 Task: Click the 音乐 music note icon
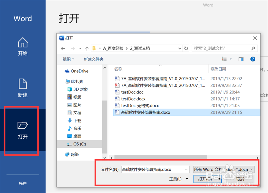click(x=69, y=128)
